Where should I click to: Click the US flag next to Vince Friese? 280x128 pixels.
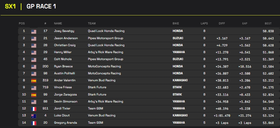click(34, 87)
